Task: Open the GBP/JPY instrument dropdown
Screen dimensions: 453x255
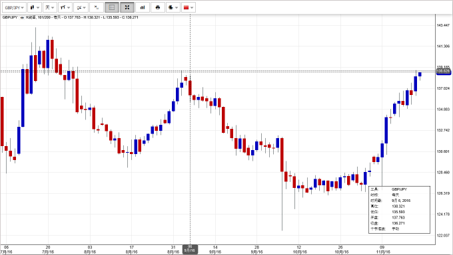Action: [x=14, y=7]
